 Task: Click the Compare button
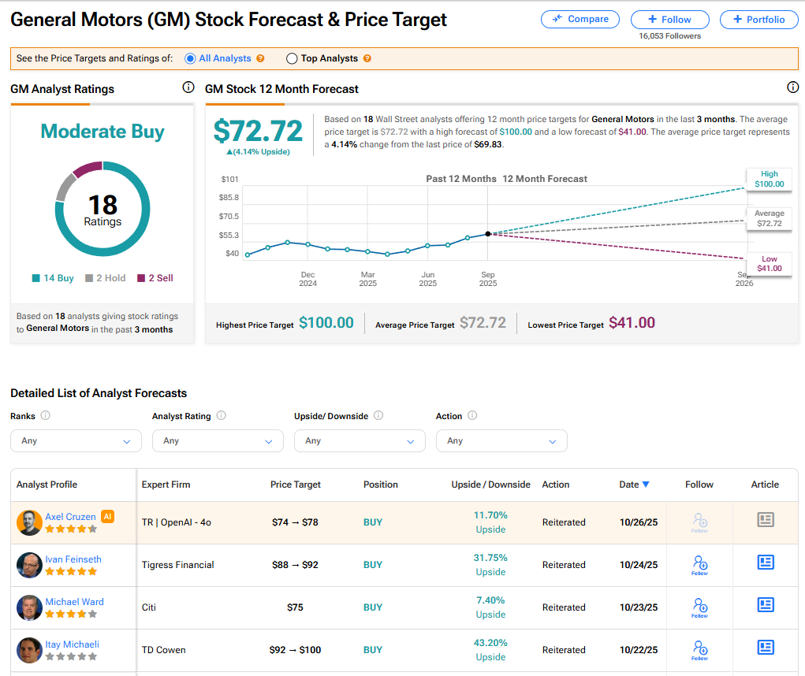pyautogui.click(x=580, y=20)
